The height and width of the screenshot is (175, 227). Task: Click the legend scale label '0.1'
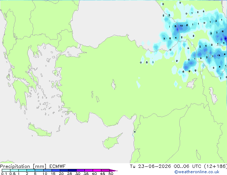(4, 174)
